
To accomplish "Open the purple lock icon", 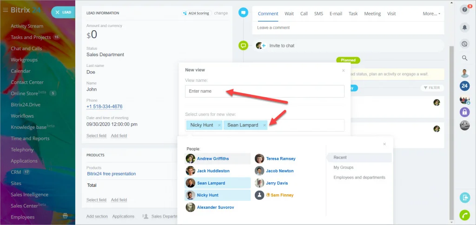I will click(464, 112).
